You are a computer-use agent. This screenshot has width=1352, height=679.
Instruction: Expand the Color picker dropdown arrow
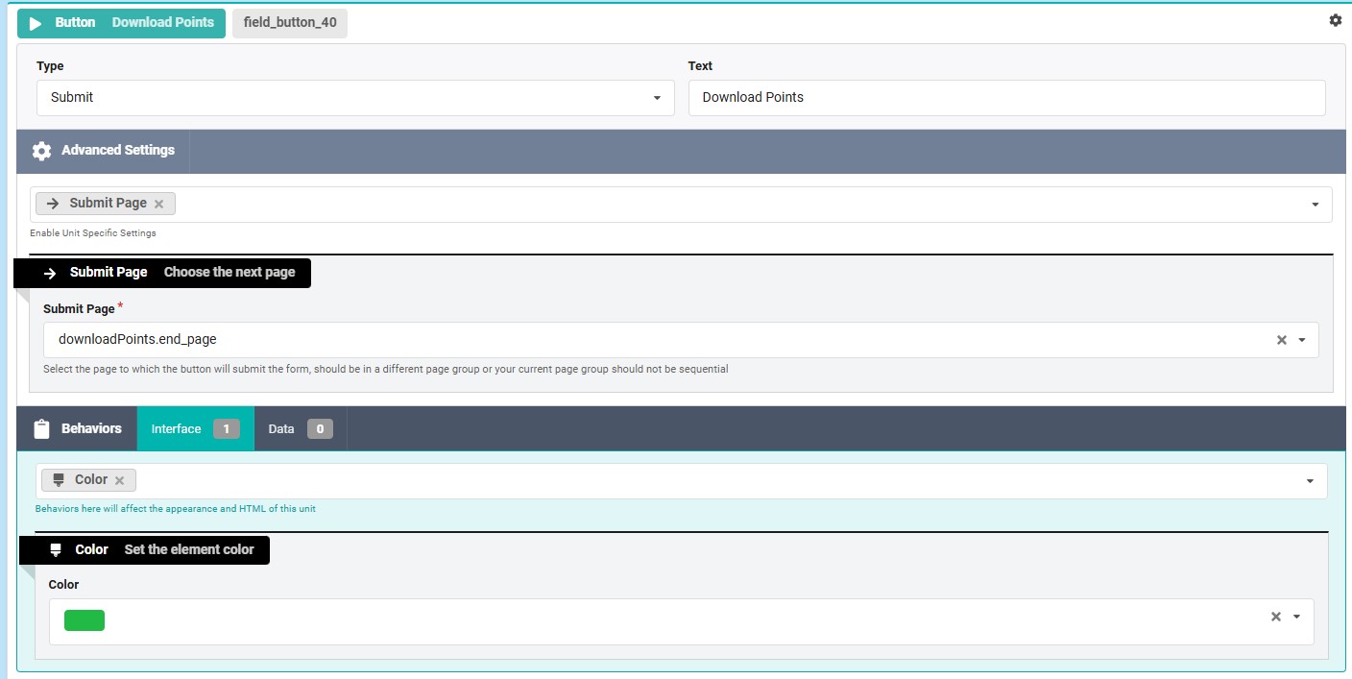(1296, 617)
